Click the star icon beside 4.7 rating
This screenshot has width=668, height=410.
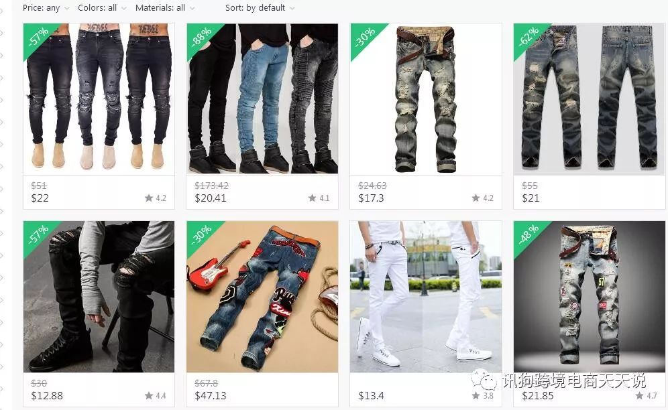pos(639,395)
